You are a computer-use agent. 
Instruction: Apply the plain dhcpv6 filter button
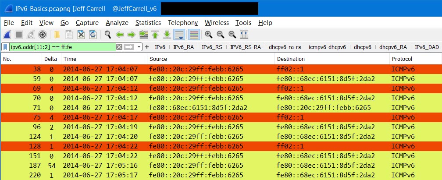(x=363, y=47)
